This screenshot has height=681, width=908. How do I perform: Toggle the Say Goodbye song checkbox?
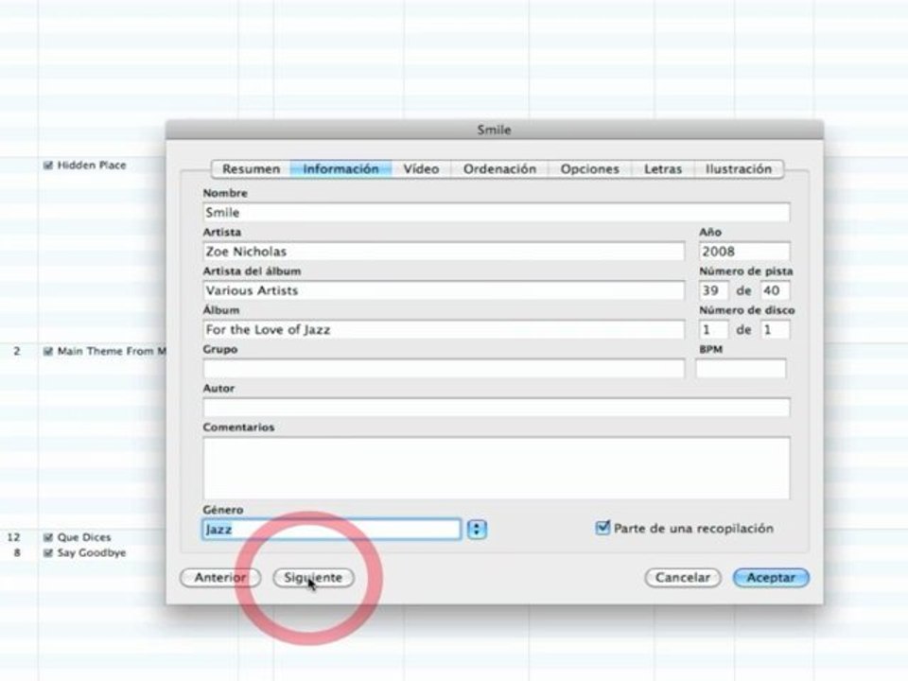click(x=48, y=553)
